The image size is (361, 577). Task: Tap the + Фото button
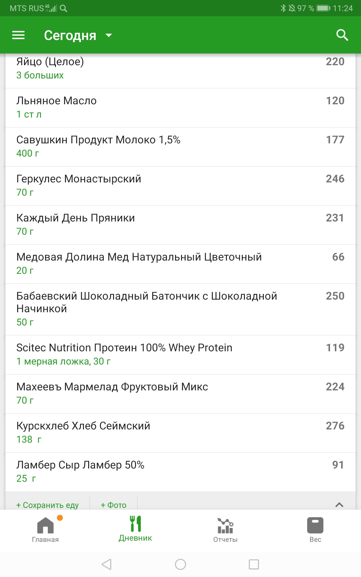(x=113, y=505)
